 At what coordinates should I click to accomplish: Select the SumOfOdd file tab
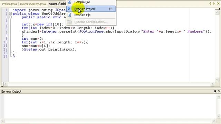tap(57, 4)
